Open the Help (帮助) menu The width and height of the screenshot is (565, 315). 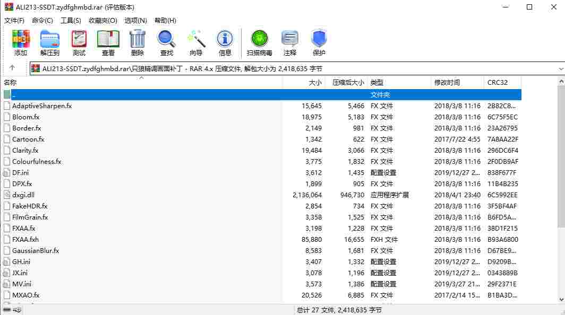[x=165, y=21]
